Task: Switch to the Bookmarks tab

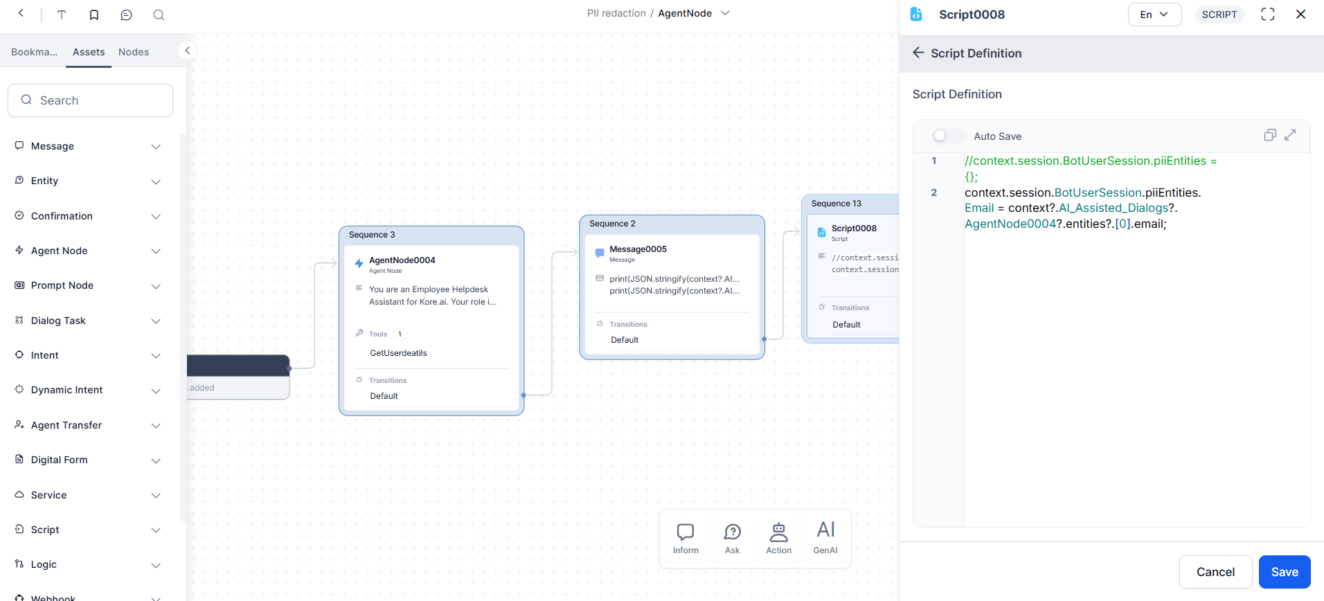Action: click(x=34, y=52)
